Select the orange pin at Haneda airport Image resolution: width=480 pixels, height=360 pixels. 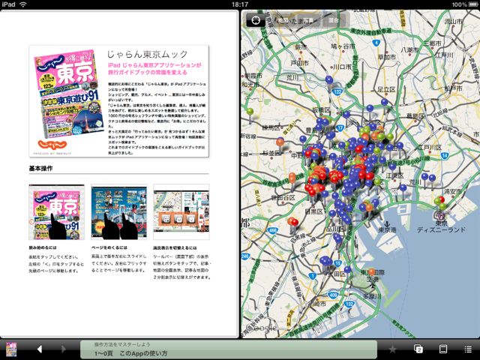372,271
